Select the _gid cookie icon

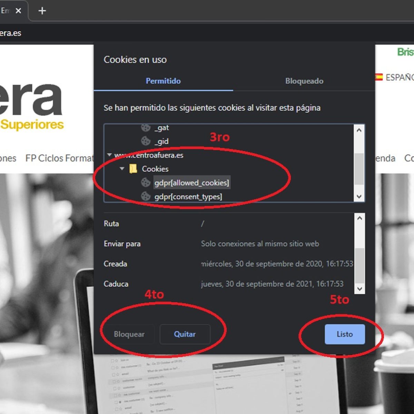tap(146, 141)
